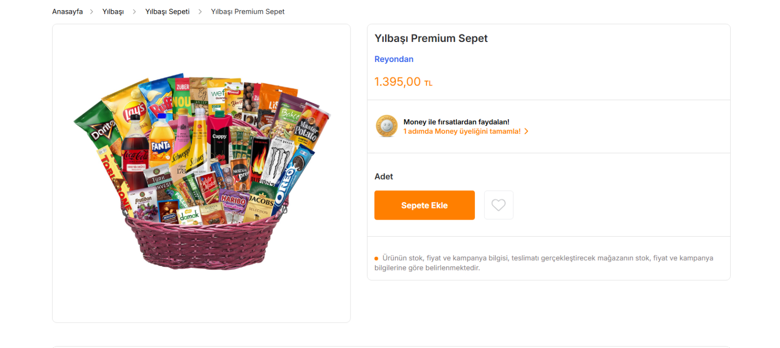The image size is (780, 348).
Task: Add product to favorites with heart icon
Action: (x=498, y=205)
